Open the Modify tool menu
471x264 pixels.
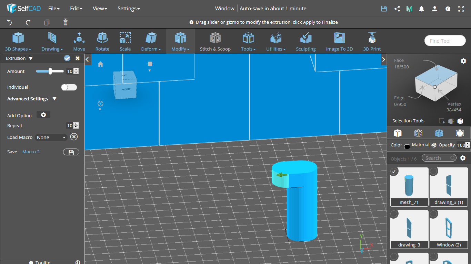180,41
